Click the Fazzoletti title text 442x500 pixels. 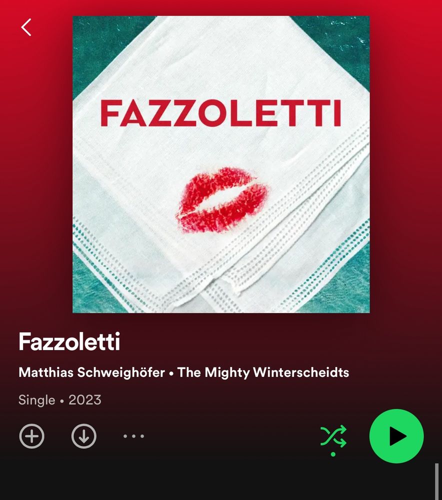pos(69,341)
